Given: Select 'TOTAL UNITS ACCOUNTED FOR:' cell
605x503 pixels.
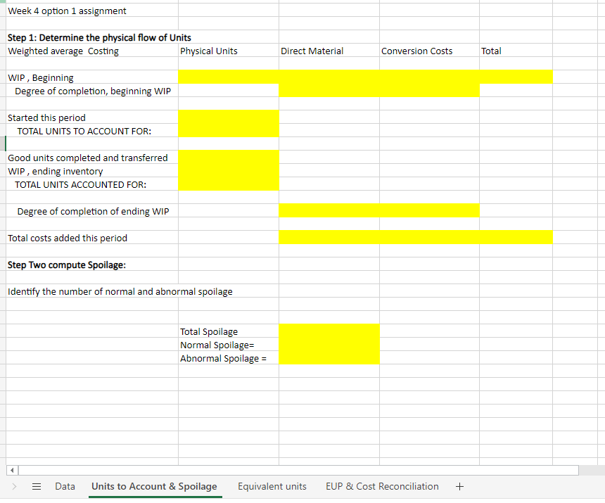Looking at the screenshot, I should pyautogui.click(x=92, y=185).
